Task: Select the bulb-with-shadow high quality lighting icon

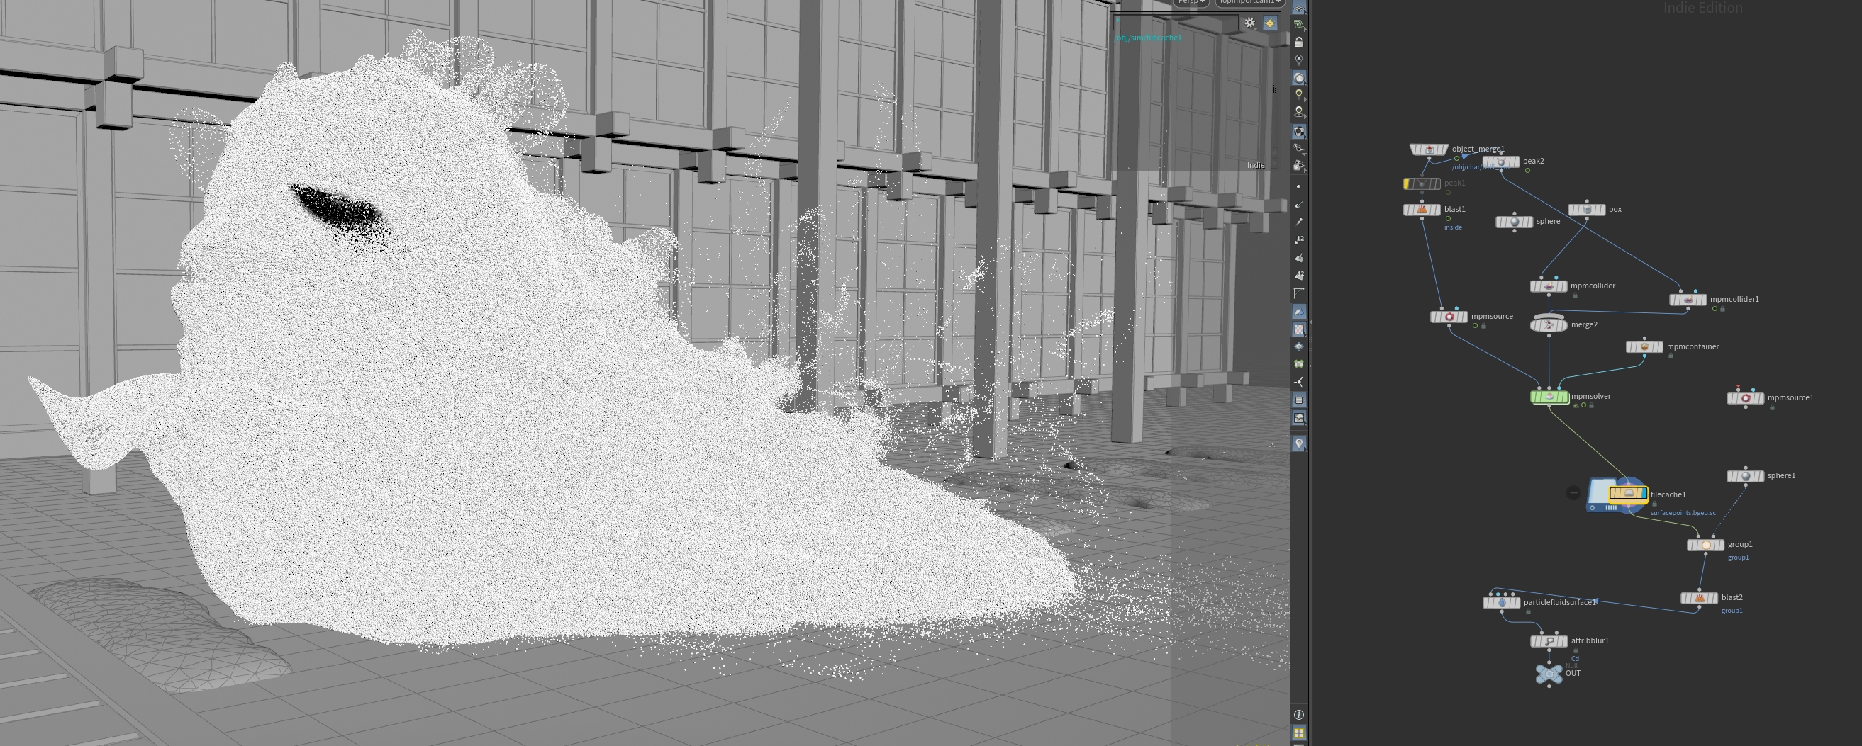Action: point(1299,112)
